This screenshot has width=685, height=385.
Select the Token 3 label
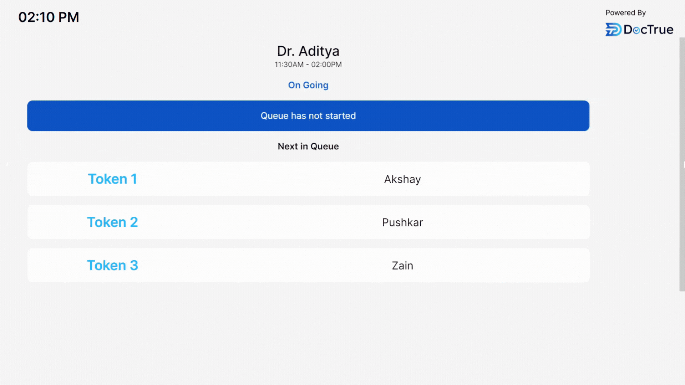click(x=112, y=265)
